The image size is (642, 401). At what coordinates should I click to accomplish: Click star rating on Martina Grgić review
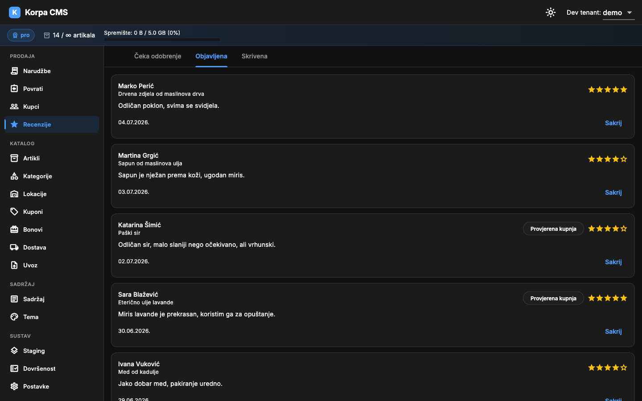pos(608,159)
